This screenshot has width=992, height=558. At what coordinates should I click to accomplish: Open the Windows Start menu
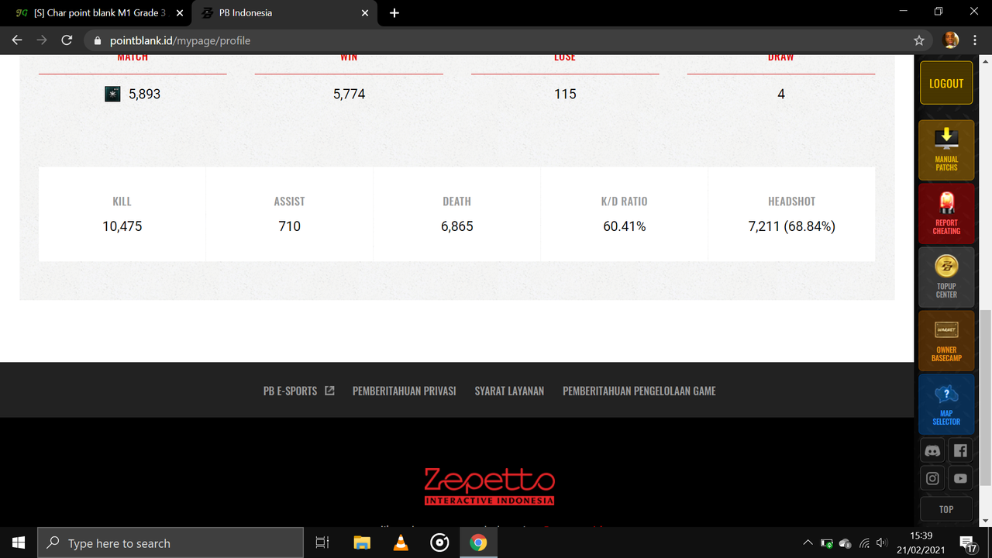(x=19, y=542)
